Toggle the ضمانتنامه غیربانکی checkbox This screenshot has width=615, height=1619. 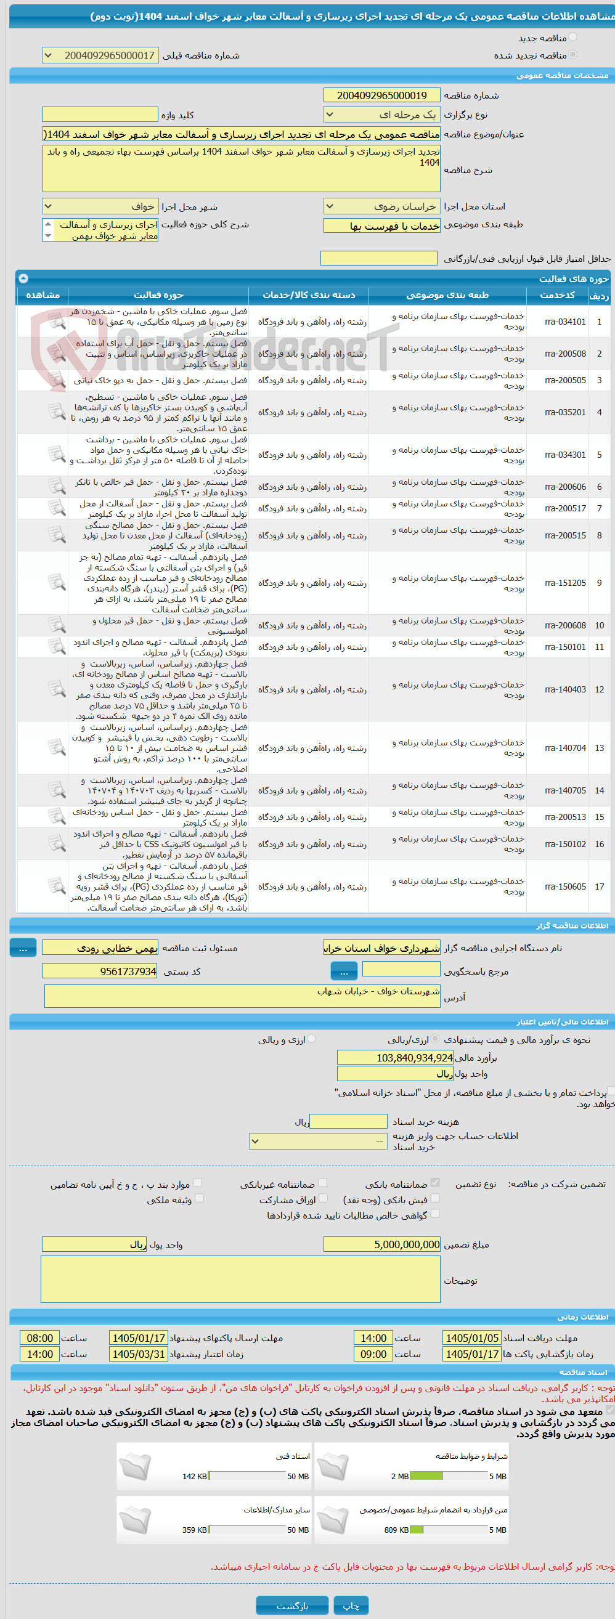322,1183
